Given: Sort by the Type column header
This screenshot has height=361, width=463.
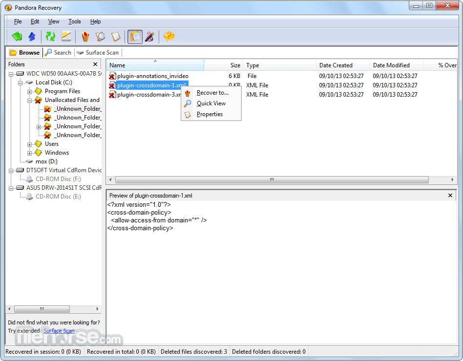Looking at the screenshot, I should click(x=279, y=65).
